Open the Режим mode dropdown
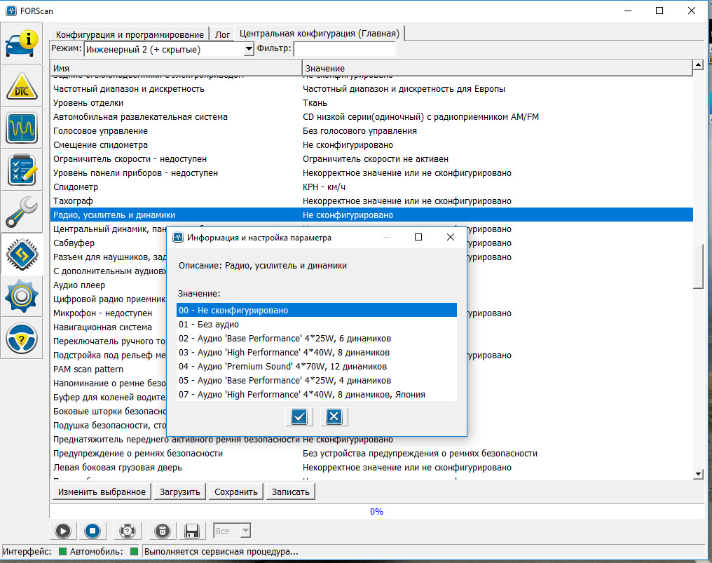 (248, 49)
